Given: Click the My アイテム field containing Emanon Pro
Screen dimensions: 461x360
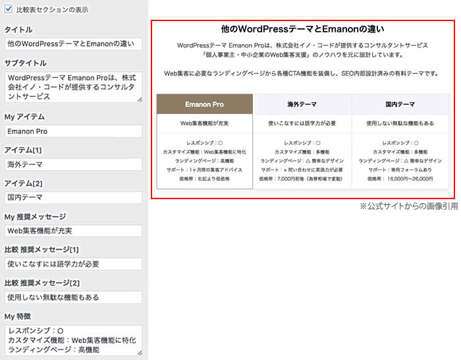Looking at the screenshot, I should (x=73, y=131).
